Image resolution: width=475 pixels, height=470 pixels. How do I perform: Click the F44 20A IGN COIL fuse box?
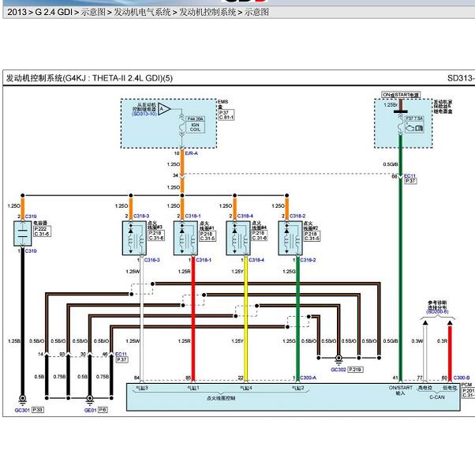click(195, 124)
